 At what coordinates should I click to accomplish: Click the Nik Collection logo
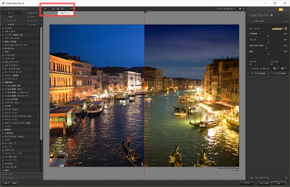pyautogui.click(x=284, y=10)
